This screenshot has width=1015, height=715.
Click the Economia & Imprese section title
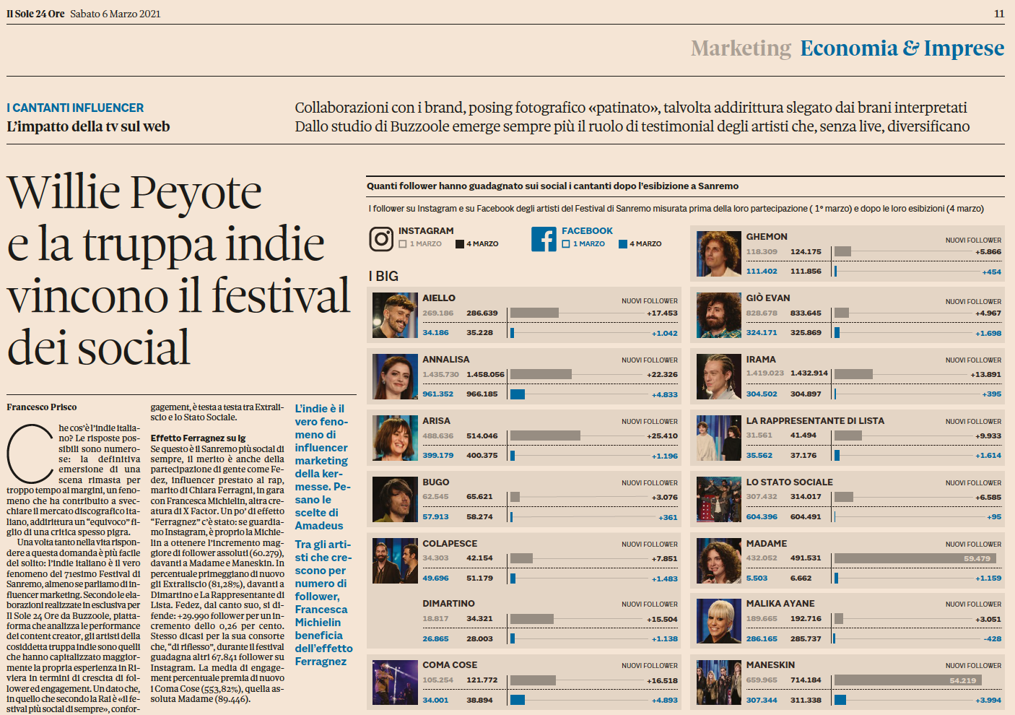[902, 48]
